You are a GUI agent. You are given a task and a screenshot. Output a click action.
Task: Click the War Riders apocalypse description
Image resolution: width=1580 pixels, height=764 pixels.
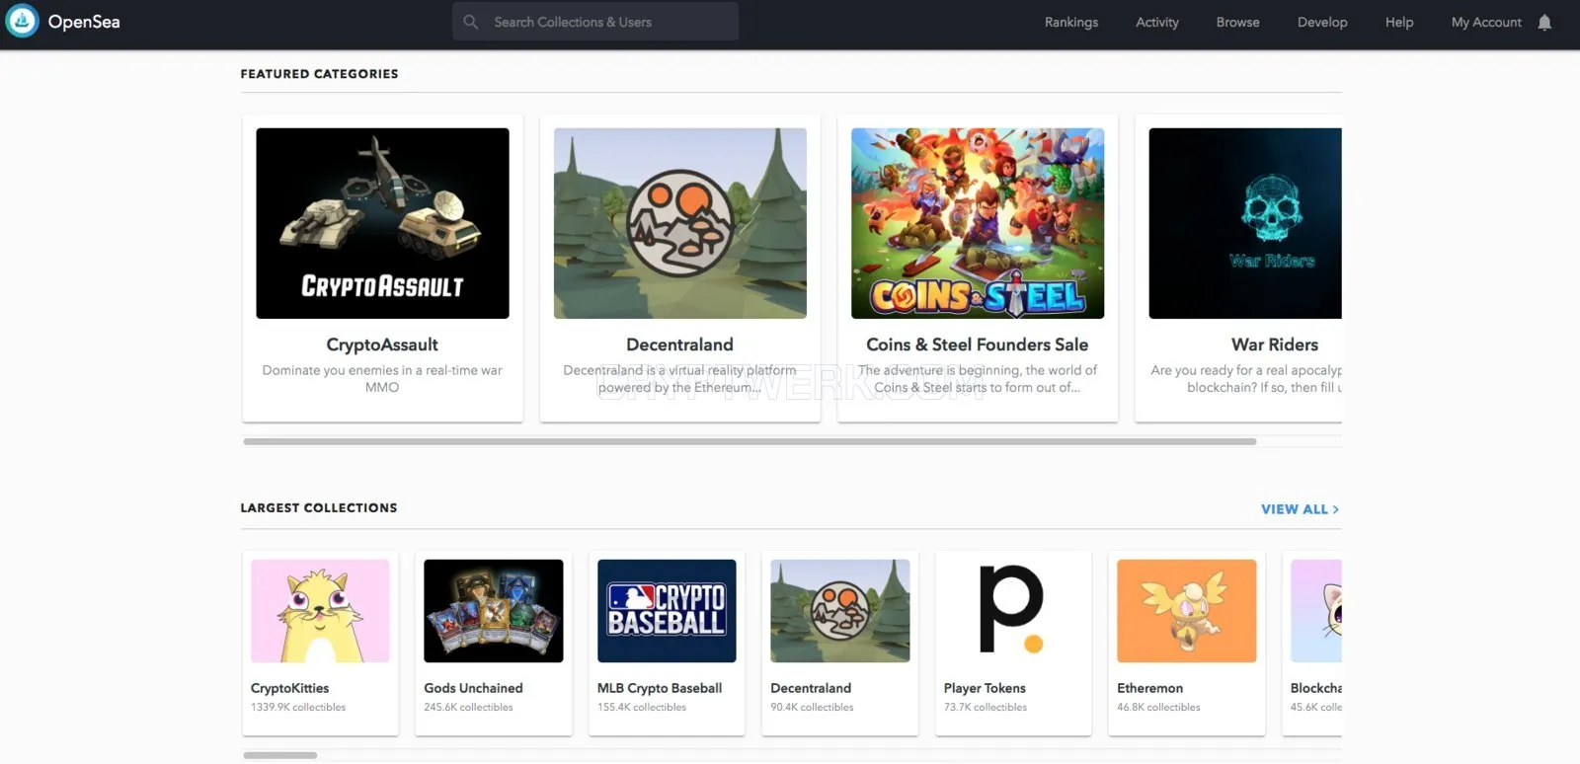[x=1246, y=379]
